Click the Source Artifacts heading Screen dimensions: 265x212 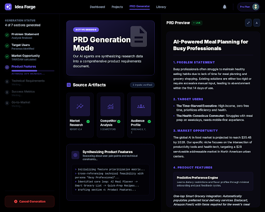point(89,85)
